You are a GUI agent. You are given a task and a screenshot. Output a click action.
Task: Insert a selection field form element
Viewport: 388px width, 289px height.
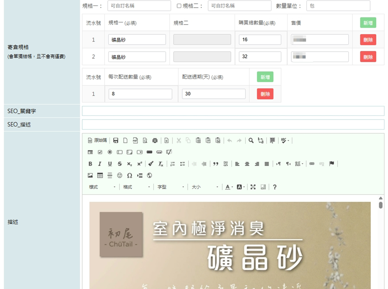(x=140, y=152)
